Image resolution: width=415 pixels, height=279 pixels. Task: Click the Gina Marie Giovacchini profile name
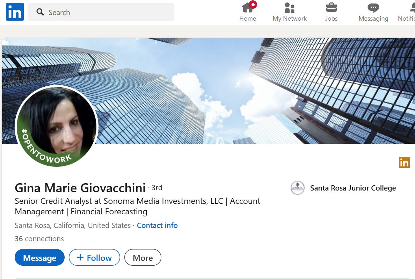point(80,188)
